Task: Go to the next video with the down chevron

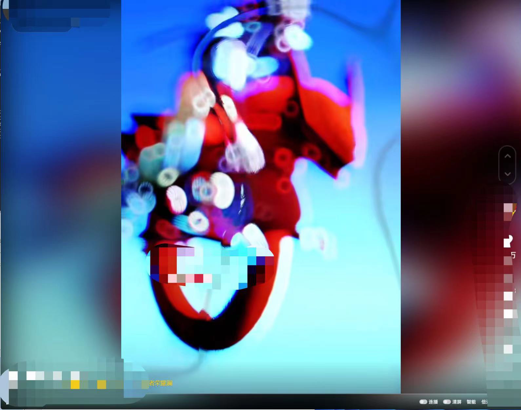Action: pyautogui.click(x=507, y=174)
